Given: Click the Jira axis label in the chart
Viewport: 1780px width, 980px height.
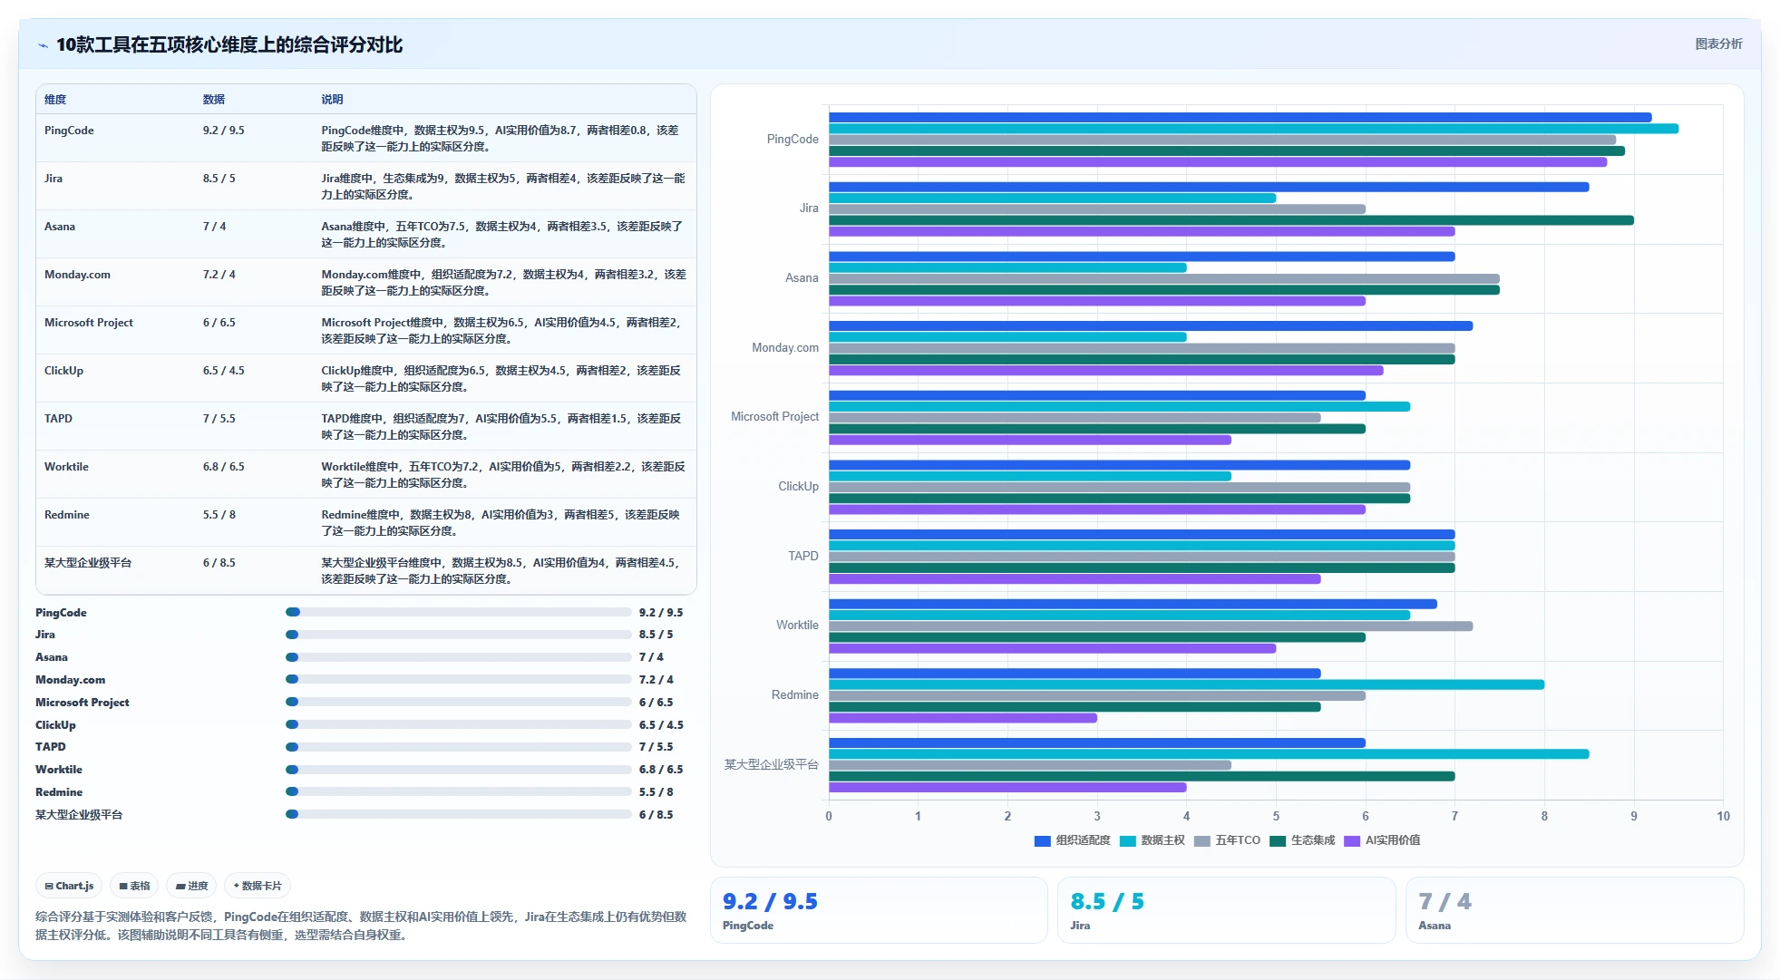Looking at the screenshot, I should coord(809,209).
